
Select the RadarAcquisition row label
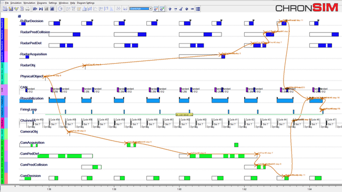(x=34, y=54)
